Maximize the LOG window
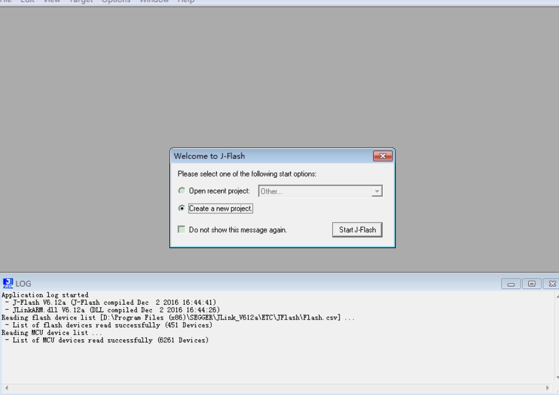 tap(532, 284)
